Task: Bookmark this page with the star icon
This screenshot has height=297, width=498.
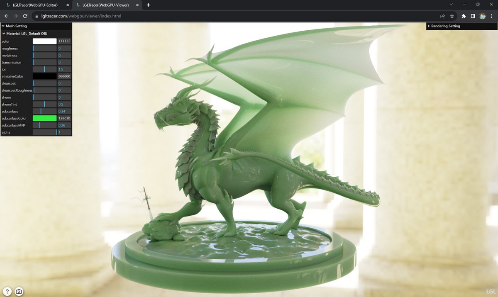Action: click(x=452, y=16)
